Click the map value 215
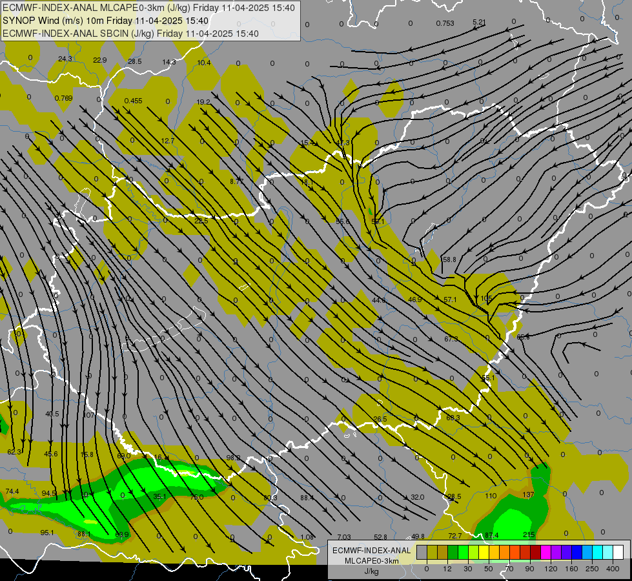632x581 pixels. coord(529,535)
